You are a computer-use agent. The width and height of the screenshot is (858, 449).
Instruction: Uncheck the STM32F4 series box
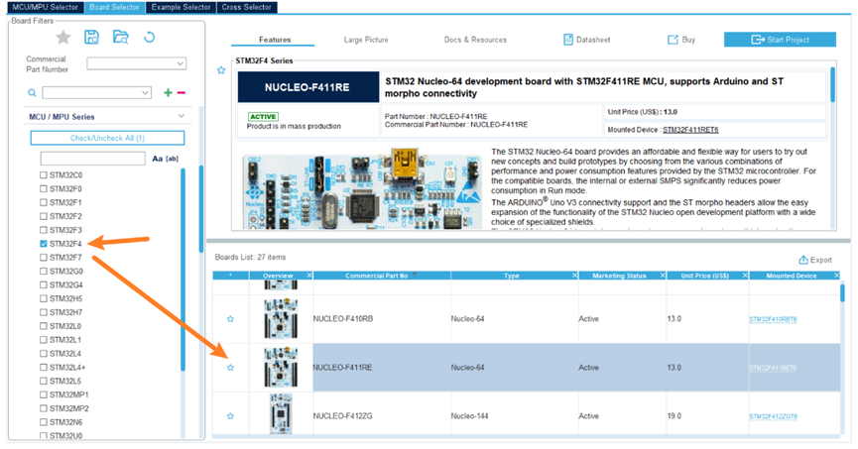44,244
